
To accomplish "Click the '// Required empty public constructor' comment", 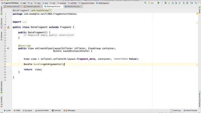I will pyautogui.click(x=49, y=35).
